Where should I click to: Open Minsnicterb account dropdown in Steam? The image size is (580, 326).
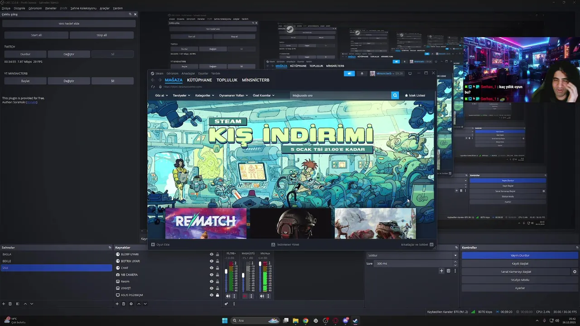[x=387, y=73]
